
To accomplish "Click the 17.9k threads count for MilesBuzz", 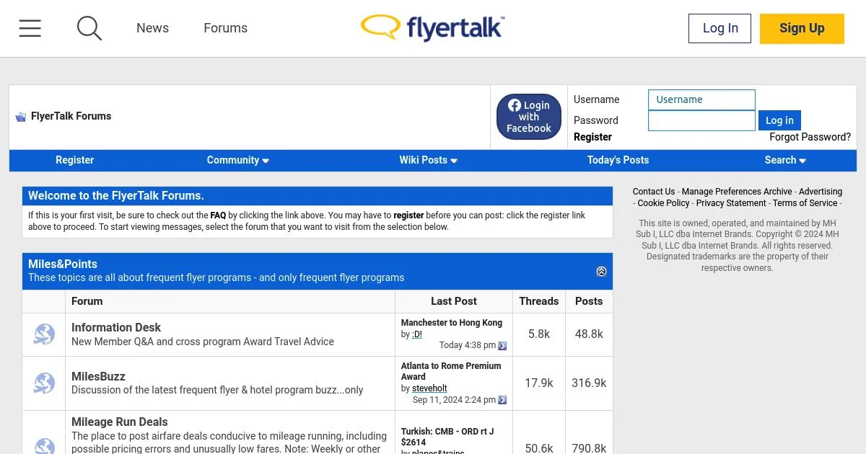I will 539,383.
